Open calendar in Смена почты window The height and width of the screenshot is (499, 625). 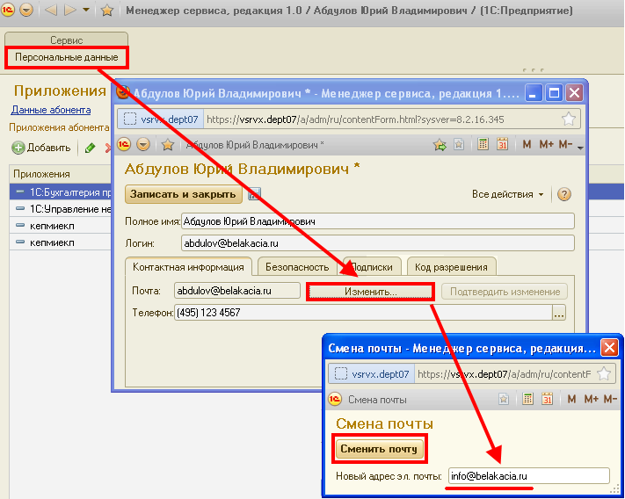coord(547,399)
